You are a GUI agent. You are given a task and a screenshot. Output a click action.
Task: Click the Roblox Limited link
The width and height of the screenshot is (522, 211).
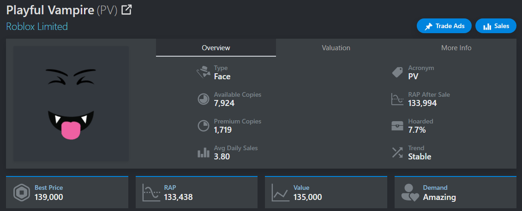tap(37, 26)
